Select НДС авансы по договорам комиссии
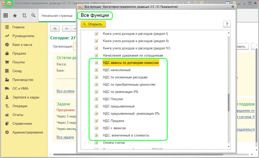 [x=131, y=63]
